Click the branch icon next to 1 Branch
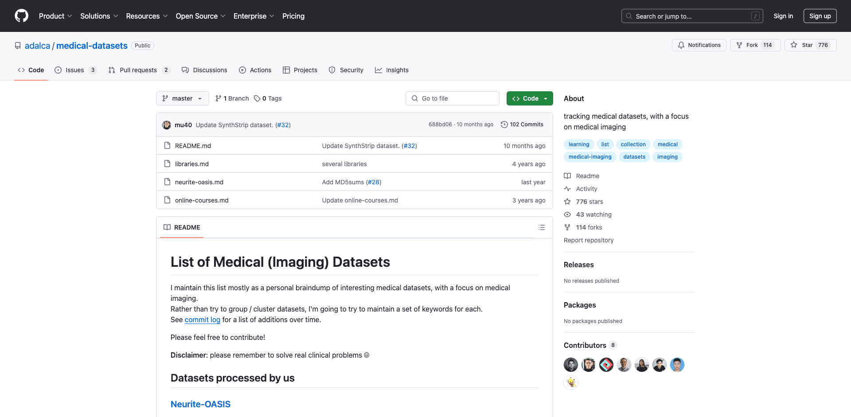Image resolution: width=851 pixels, height=417 pixels. [218, 98]
